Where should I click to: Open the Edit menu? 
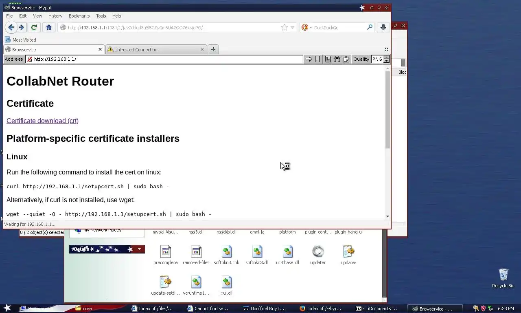coord(23,16)
